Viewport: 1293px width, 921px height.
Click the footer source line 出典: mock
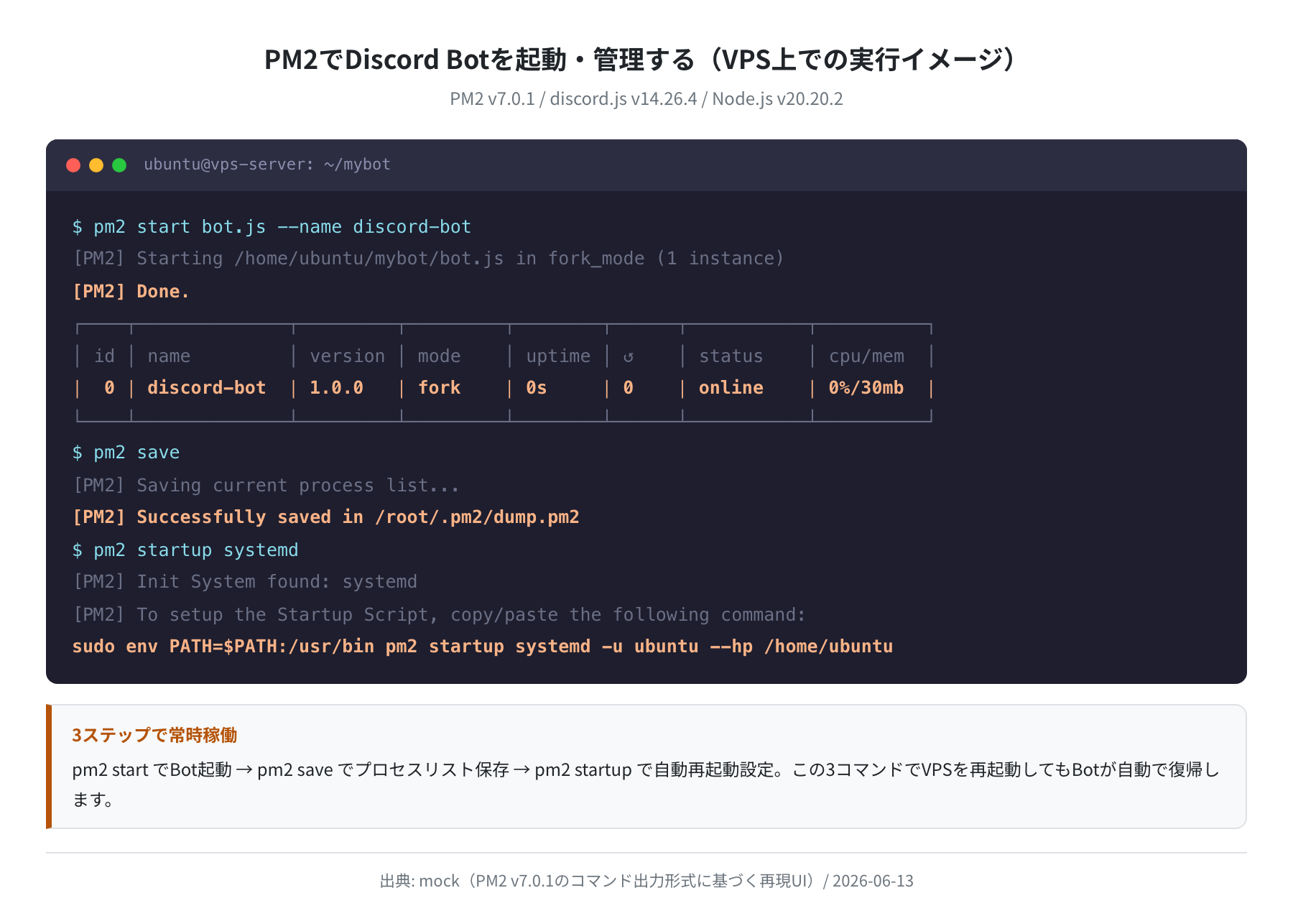click(646, 881)
